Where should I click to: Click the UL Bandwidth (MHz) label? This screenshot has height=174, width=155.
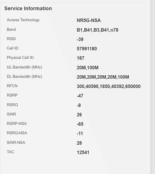(x=24, y=67)
